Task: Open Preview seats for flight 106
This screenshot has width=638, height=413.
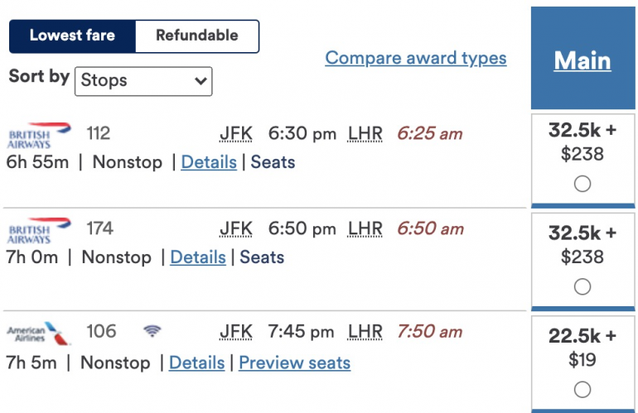Action: [294, 363]
